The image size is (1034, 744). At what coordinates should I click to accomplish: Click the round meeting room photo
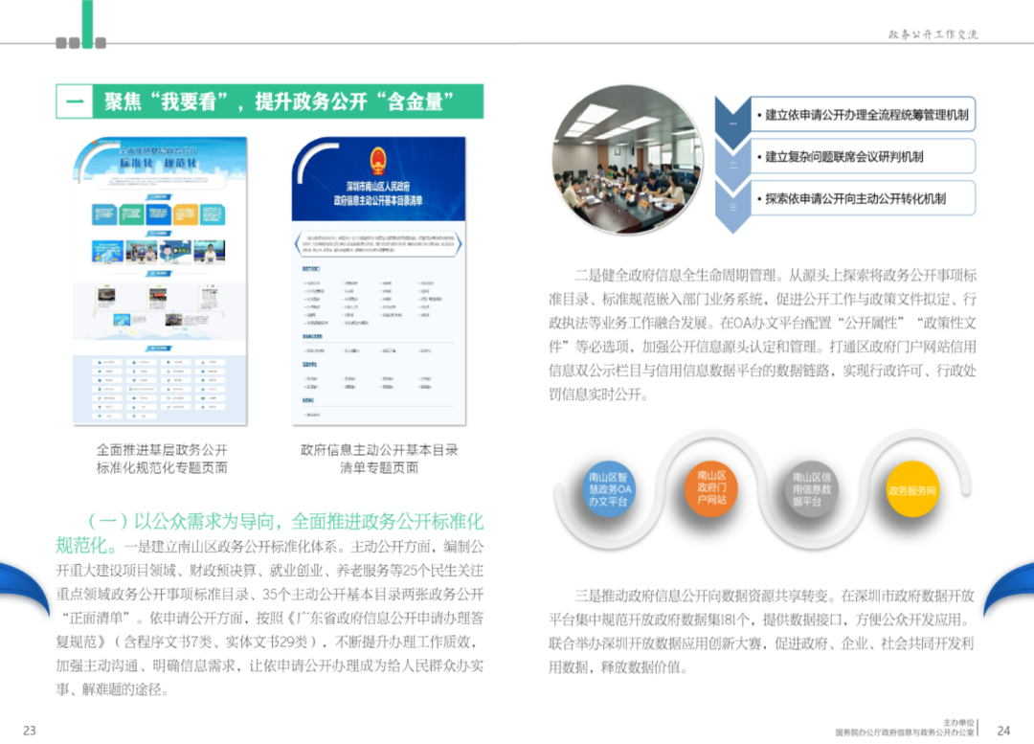coord(631,158)
